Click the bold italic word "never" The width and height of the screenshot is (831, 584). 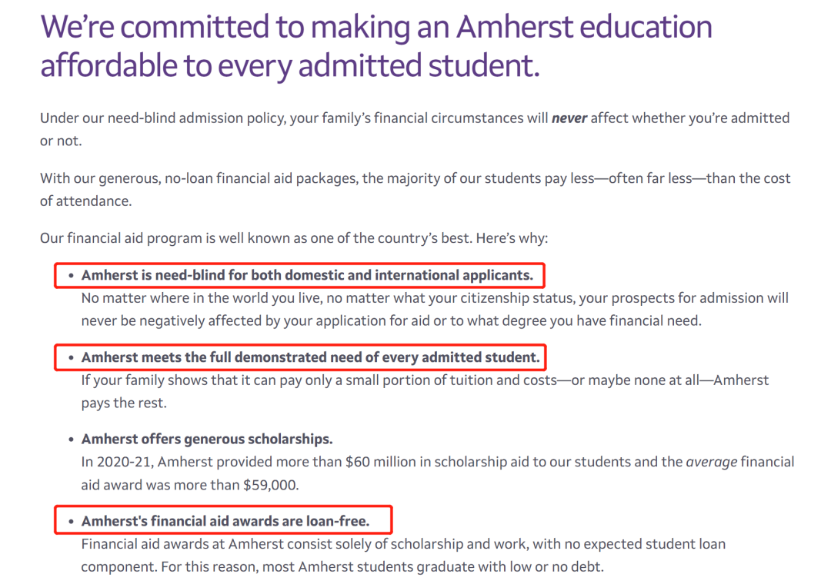(569, 118)
